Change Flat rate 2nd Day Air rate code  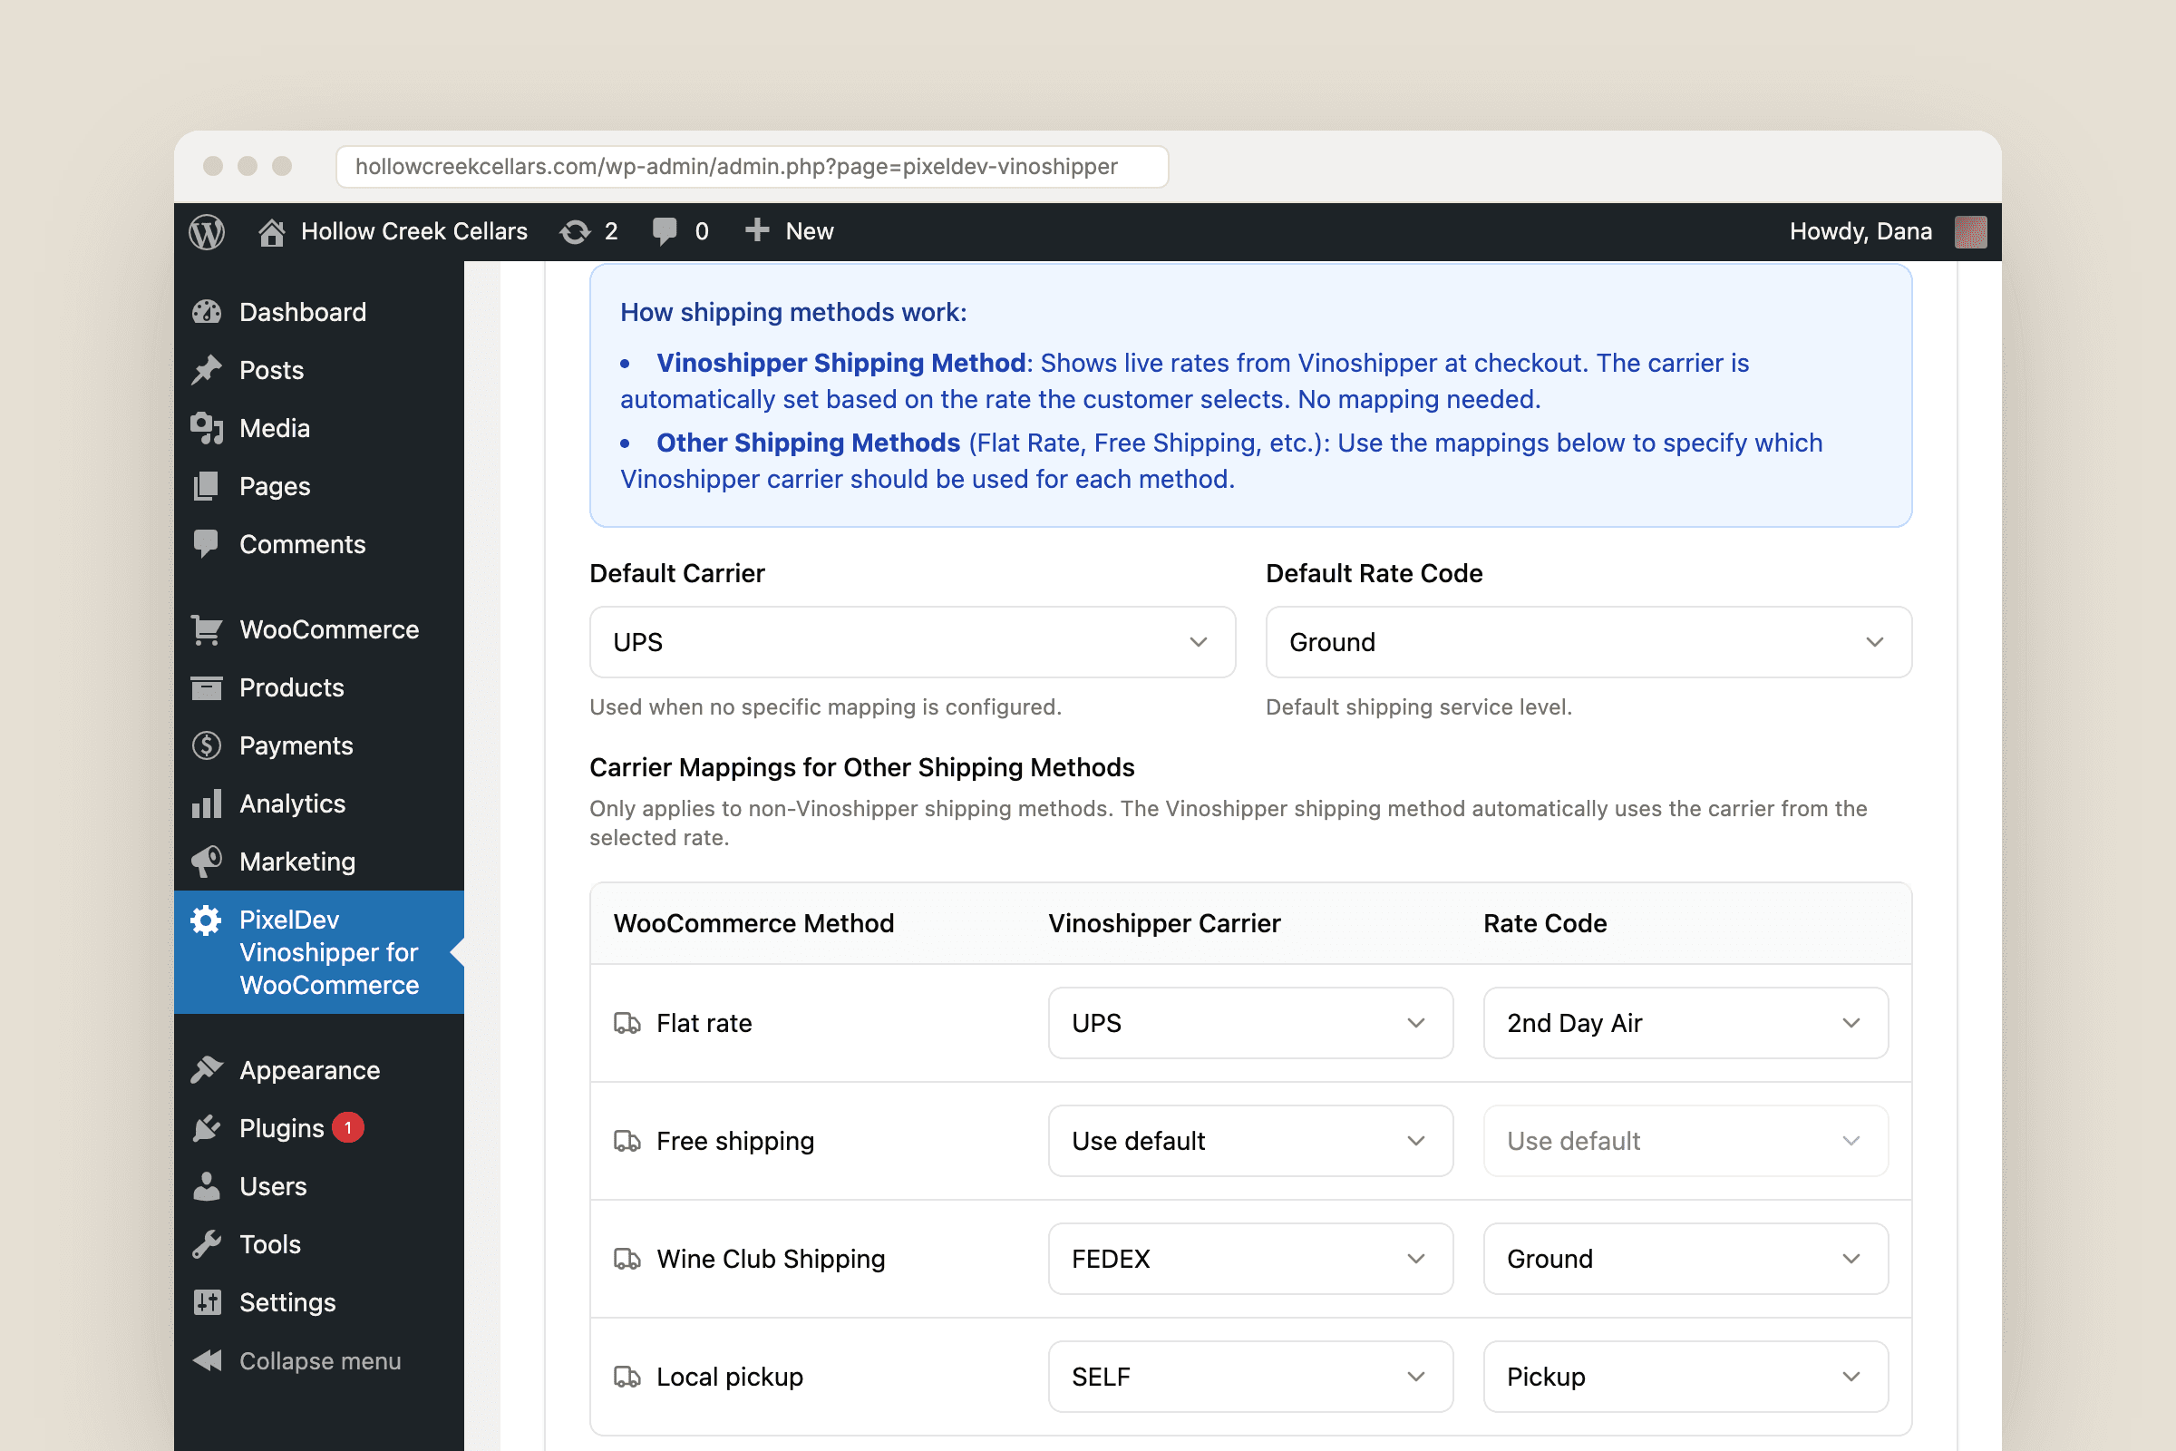point(1685,1023)
